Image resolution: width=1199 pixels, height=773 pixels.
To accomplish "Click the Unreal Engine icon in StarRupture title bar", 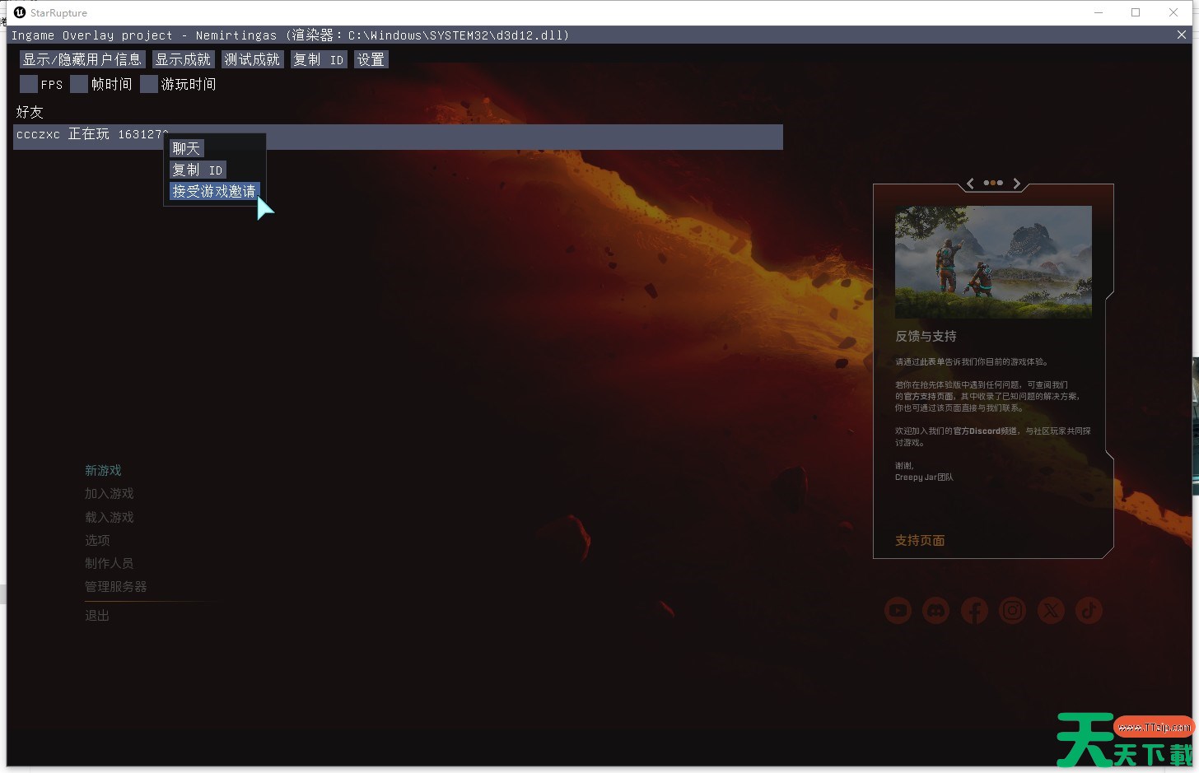I will pos(20,12).
